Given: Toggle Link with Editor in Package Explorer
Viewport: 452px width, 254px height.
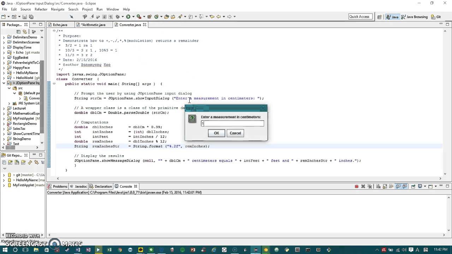Looking at the screenshot, I should point(25,32).
